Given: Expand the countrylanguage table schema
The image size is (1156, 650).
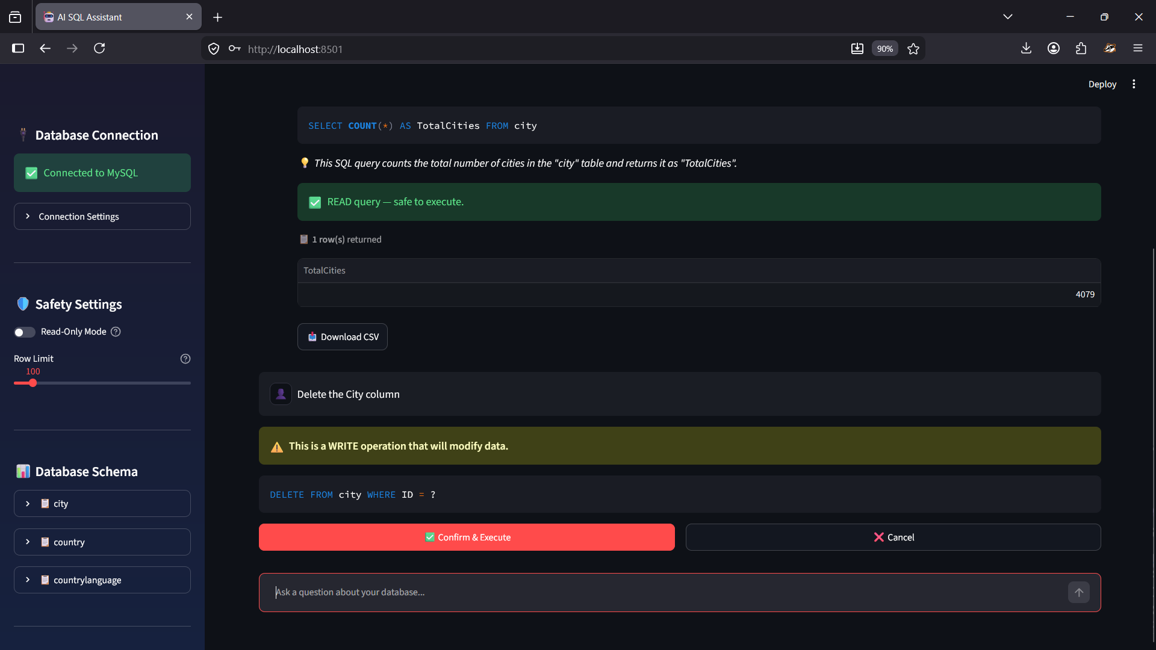Looking at the screenshot, I should click(x=102, y=580).
